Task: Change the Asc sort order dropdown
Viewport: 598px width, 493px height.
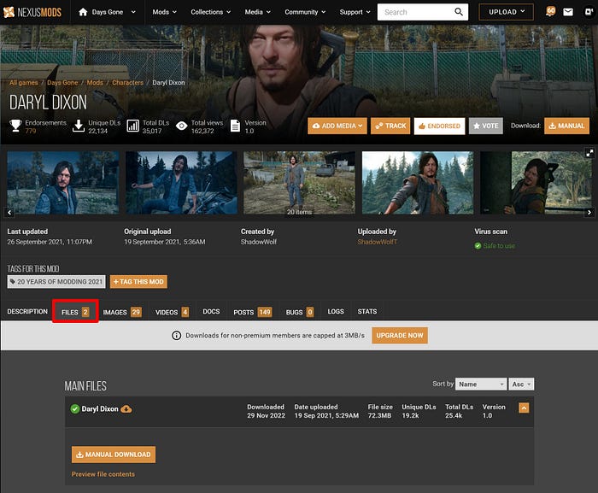Action: coord(521,384)
